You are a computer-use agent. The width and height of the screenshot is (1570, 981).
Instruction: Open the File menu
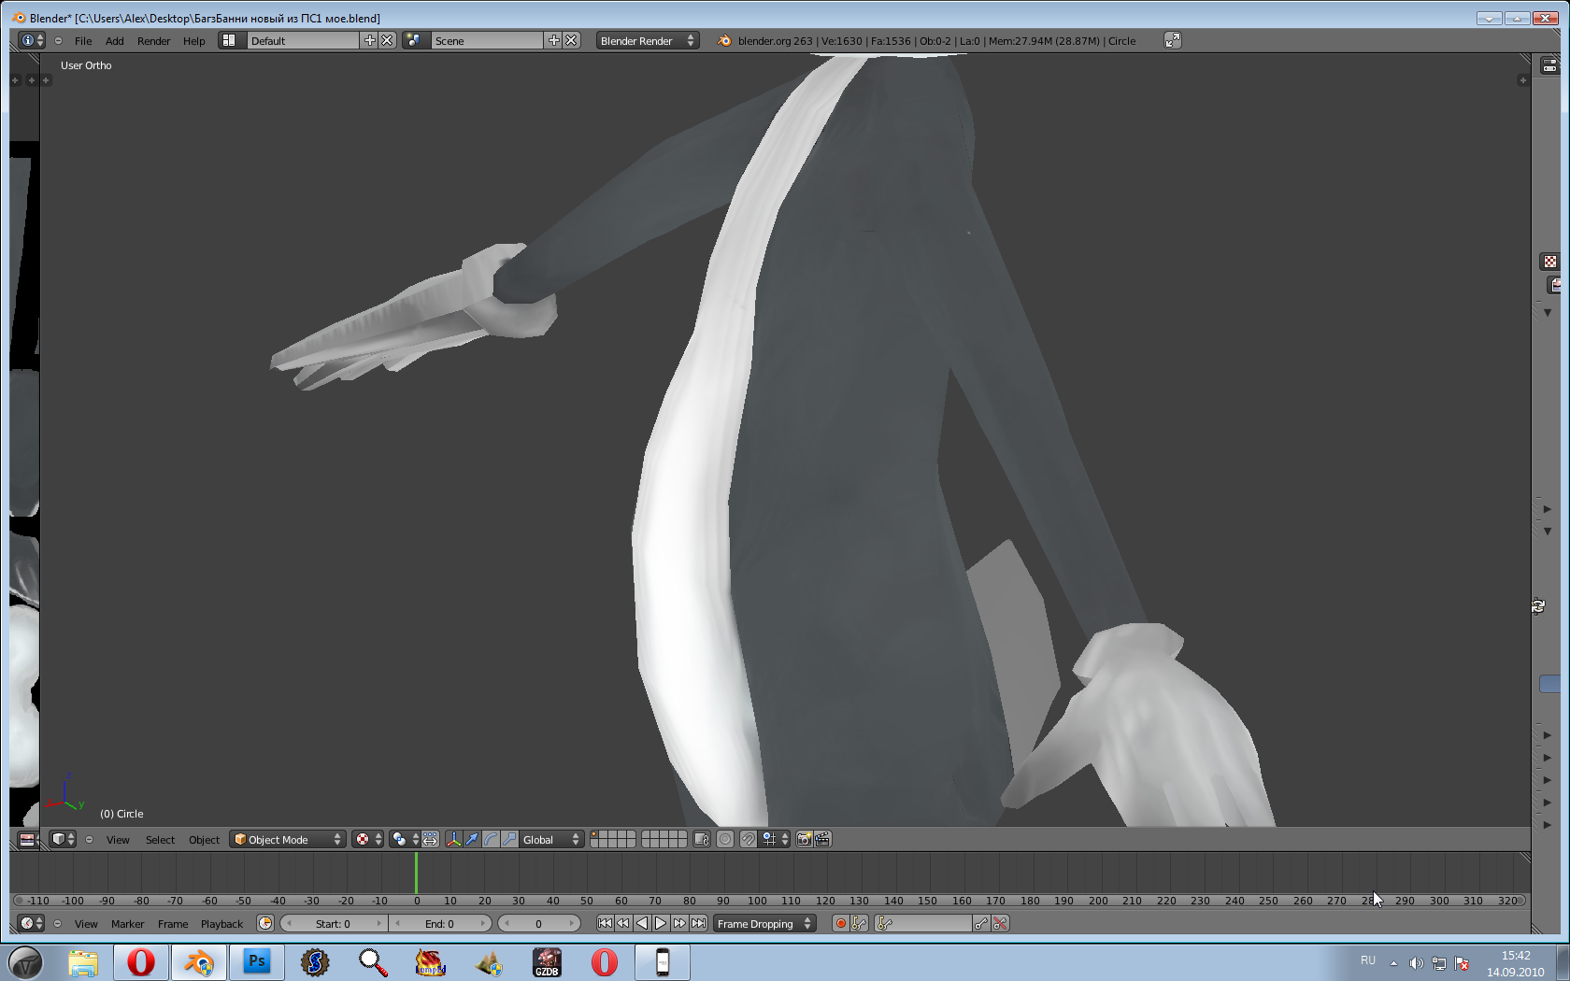83,41
